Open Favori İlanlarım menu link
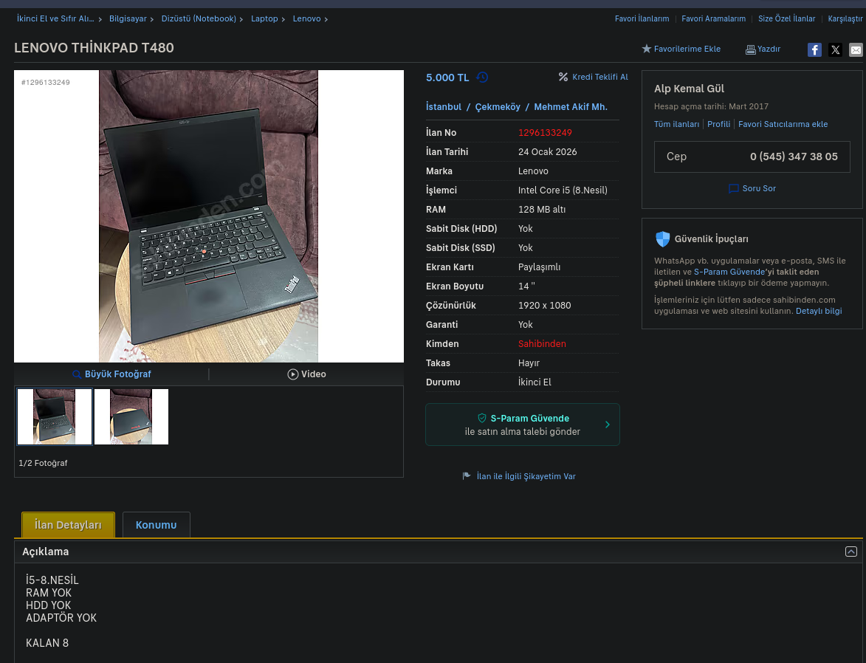Viewport: 866px width, 663px height. tap(642, 18)
